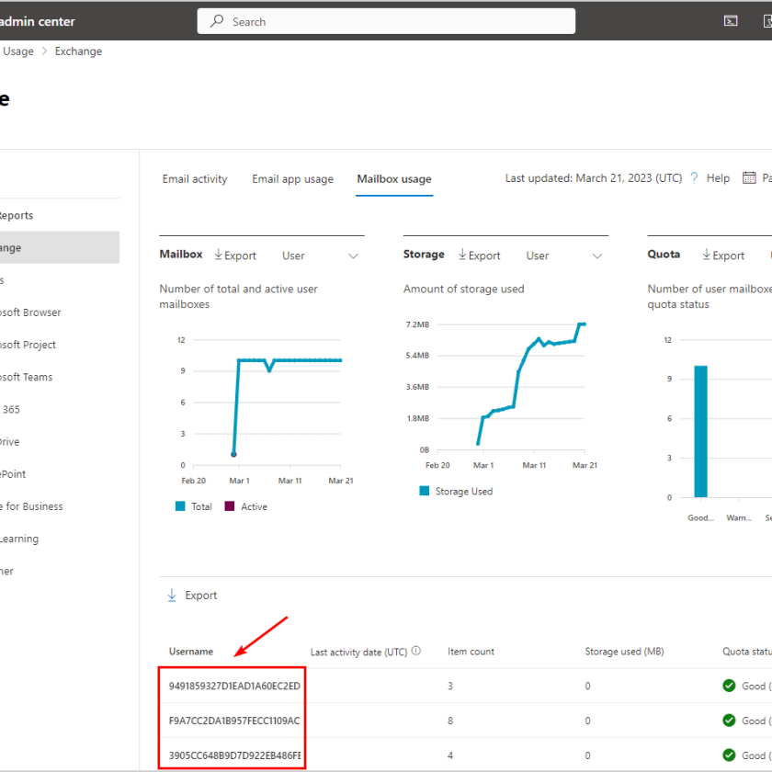Screen dimensions: 772x772
Task: Click the Storage chart export arrow icon
Action: (x=462, y=255)
